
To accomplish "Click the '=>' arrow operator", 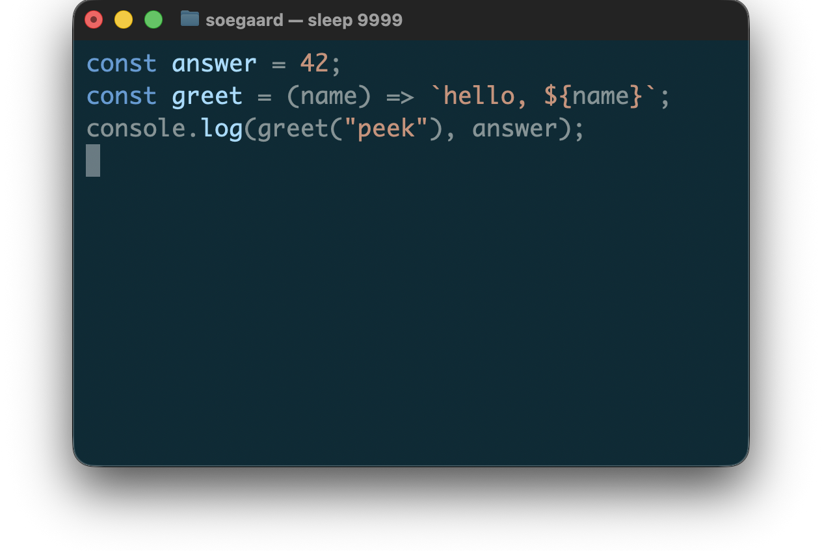I will click(x=400, y=96).
